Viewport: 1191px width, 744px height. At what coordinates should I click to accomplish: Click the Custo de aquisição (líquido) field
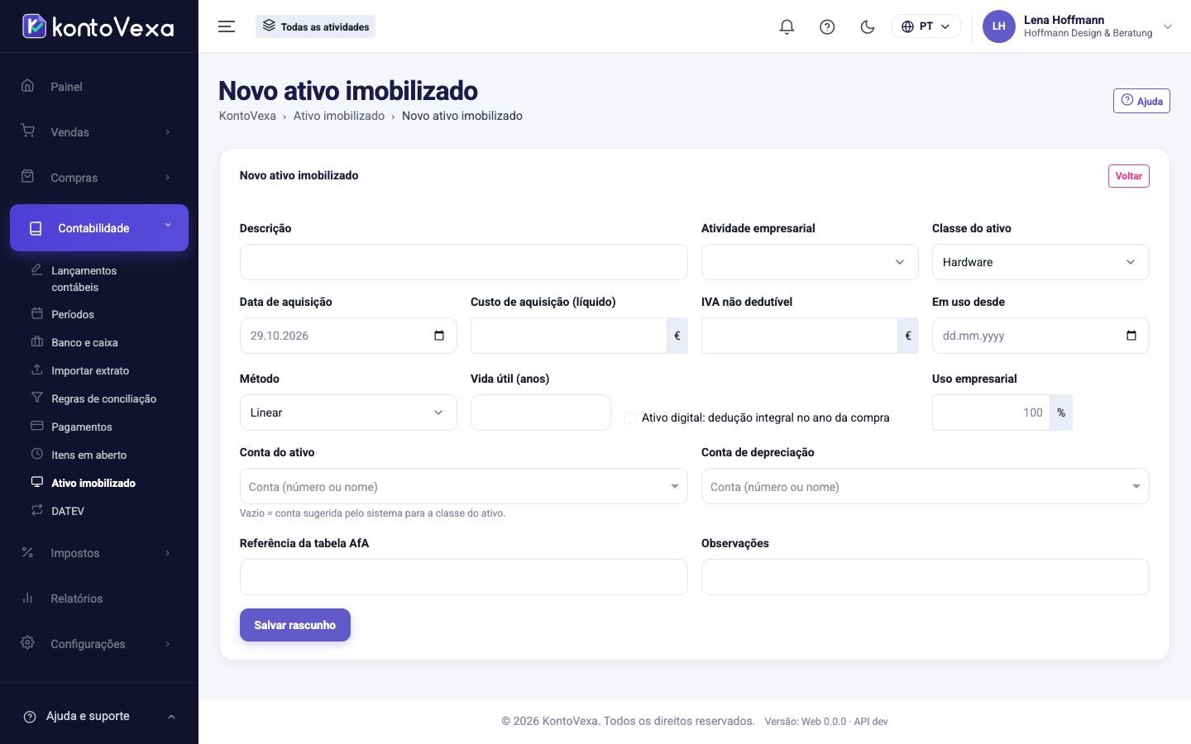coord(568,336)
